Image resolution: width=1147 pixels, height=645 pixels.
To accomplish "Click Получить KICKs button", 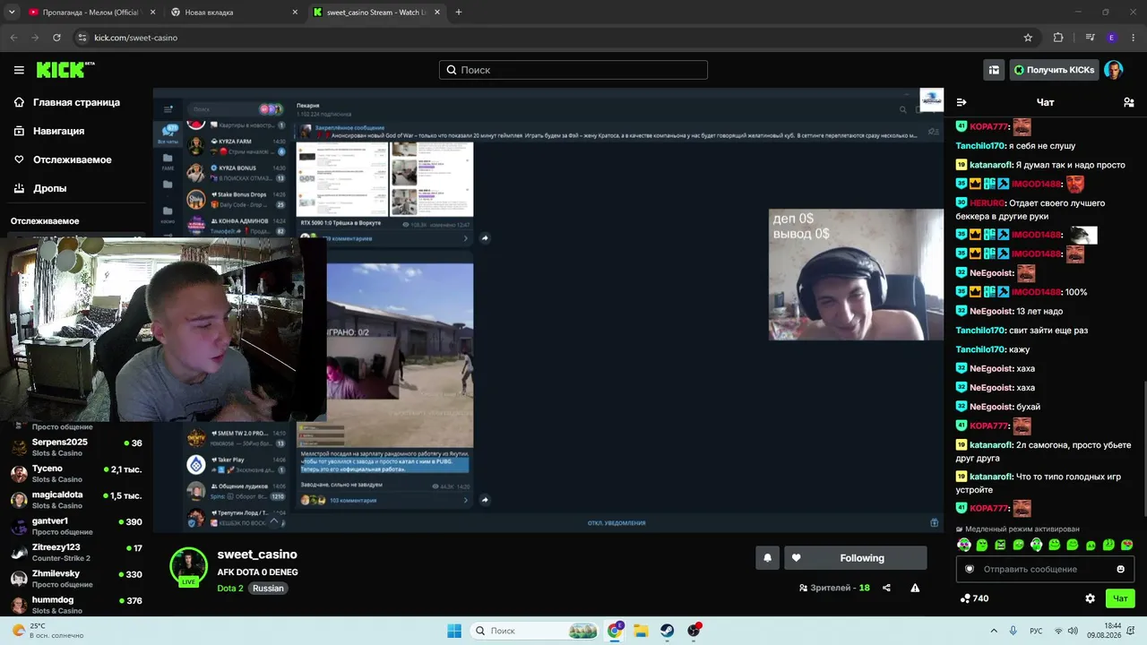I will 1053,70.
